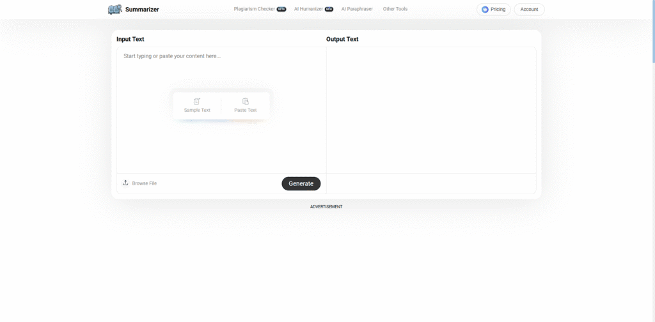Click the Paste Text clipboard icon
Image resolution: width=655 pixels, height=322 pixels.
coord(246,102)
